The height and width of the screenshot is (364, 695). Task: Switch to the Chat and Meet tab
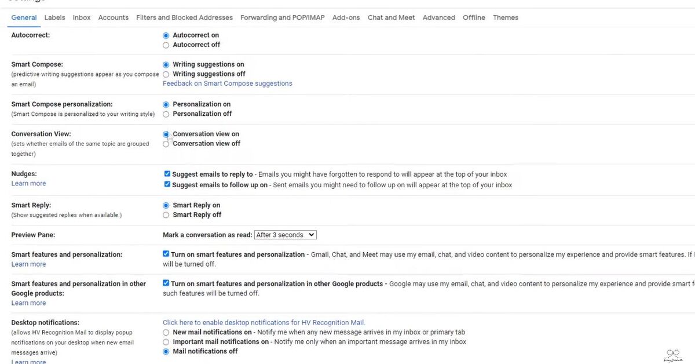coord(391,17)
